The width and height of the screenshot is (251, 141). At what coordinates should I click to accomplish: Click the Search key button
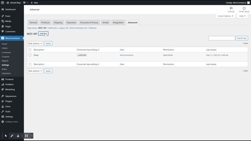coord(242,38)
